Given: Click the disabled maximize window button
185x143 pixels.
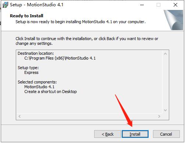Looking at the screenshot, I should [x=159, y=5].
